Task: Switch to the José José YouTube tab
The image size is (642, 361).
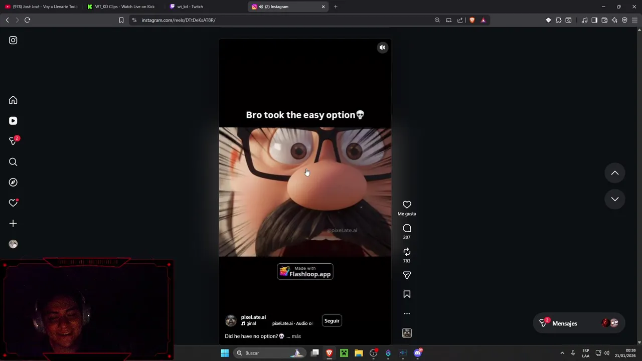Action: (x=41, y=7)
